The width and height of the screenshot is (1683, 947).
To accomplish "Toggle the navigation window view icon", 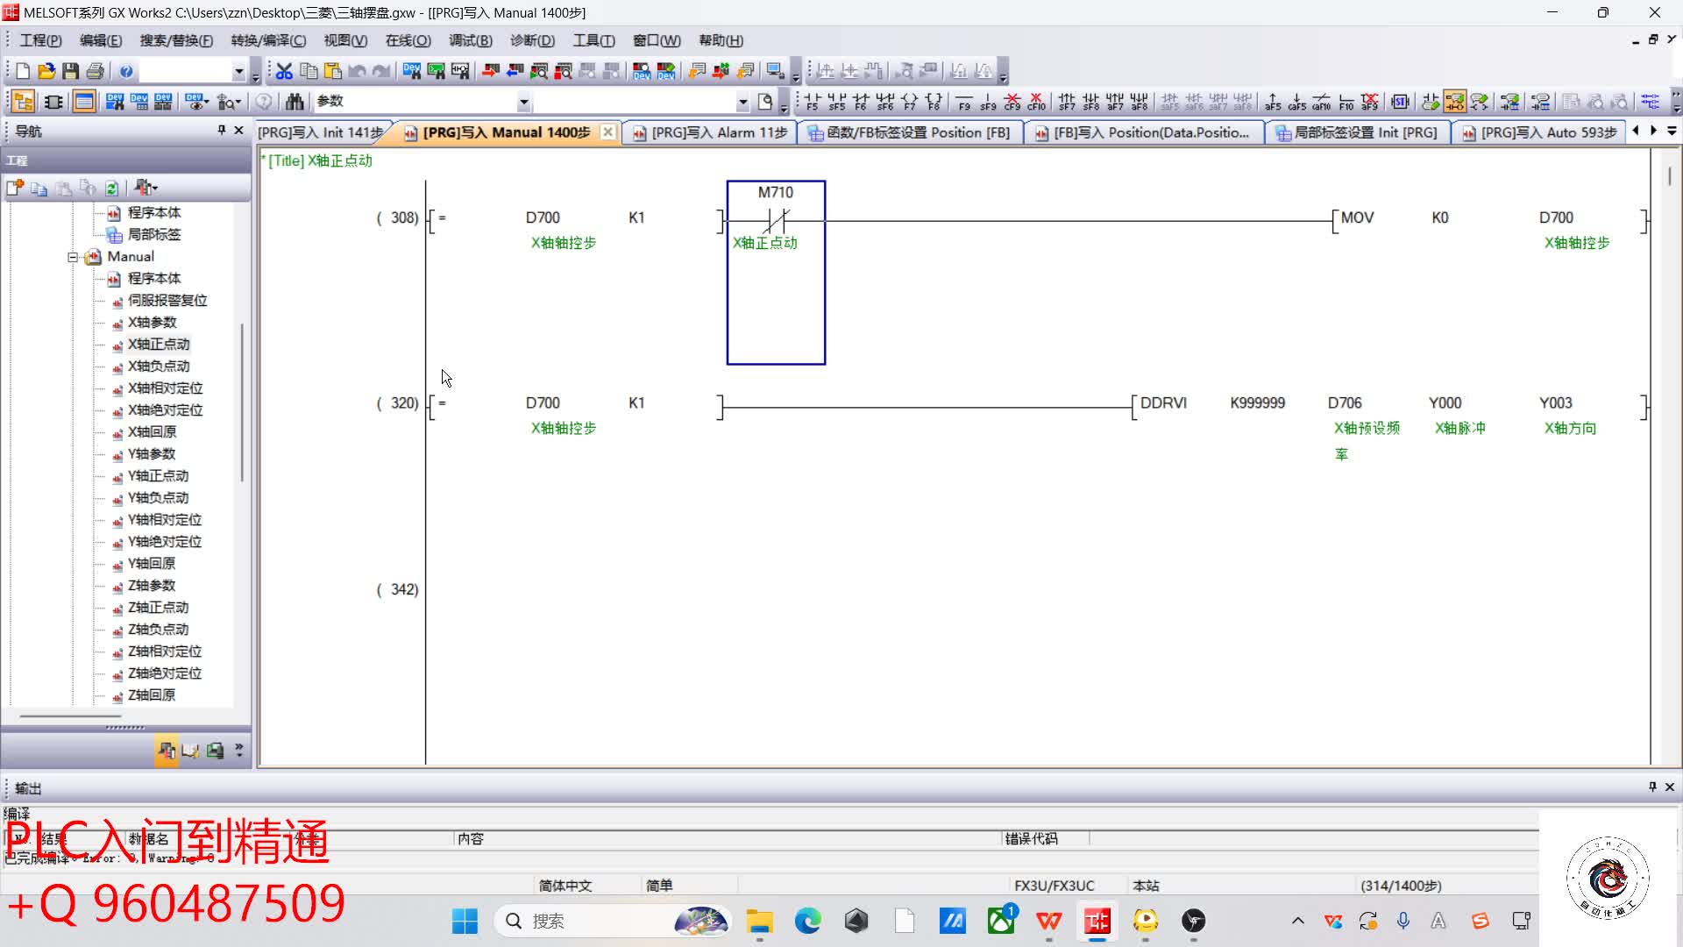I will coord(24,102).
